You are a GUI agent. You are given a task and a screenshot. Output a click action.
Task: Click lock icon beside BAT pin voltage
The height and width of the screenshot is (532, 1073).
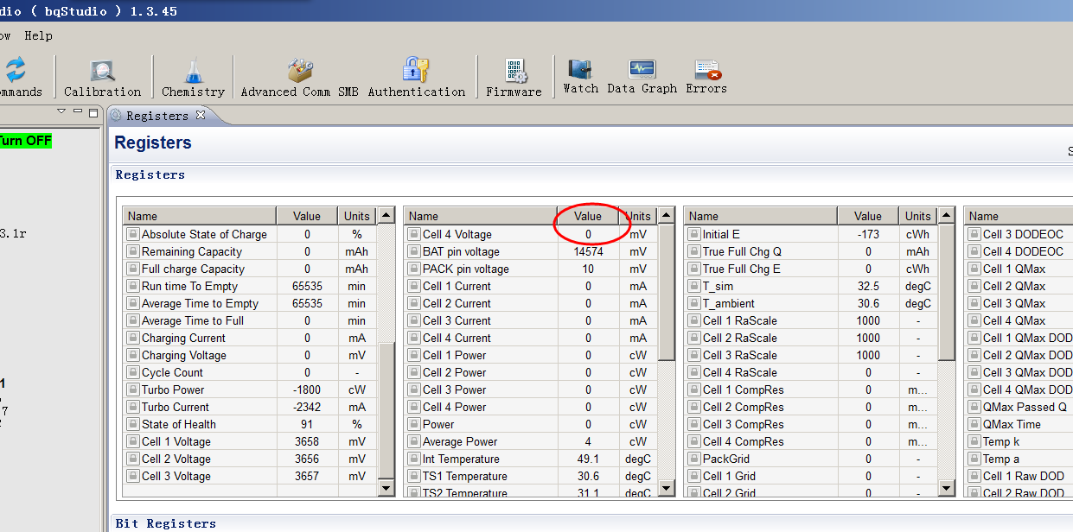413,251
